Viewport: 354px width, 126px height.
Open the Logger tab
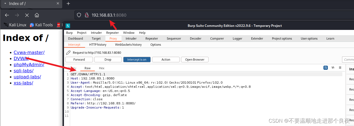pos(237,38)
